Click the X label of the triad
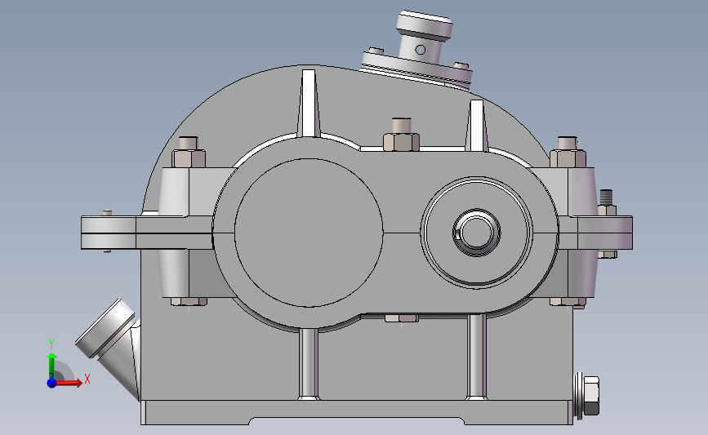708x435 pixels. click(87, 379)
